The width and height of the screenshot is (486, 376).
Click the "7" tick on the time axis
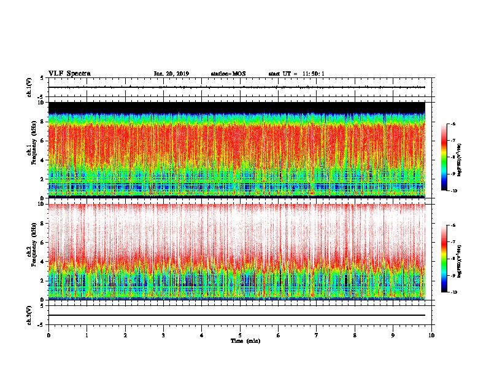point(317,335)
